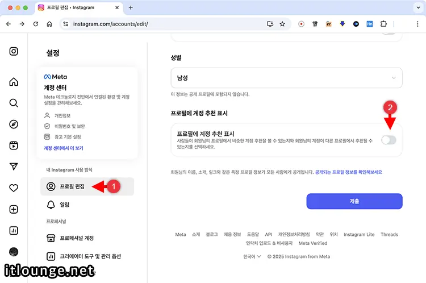Open the 성별 dropdown showing 남성
Screen dimensions: 426x283
click(286, 77)
